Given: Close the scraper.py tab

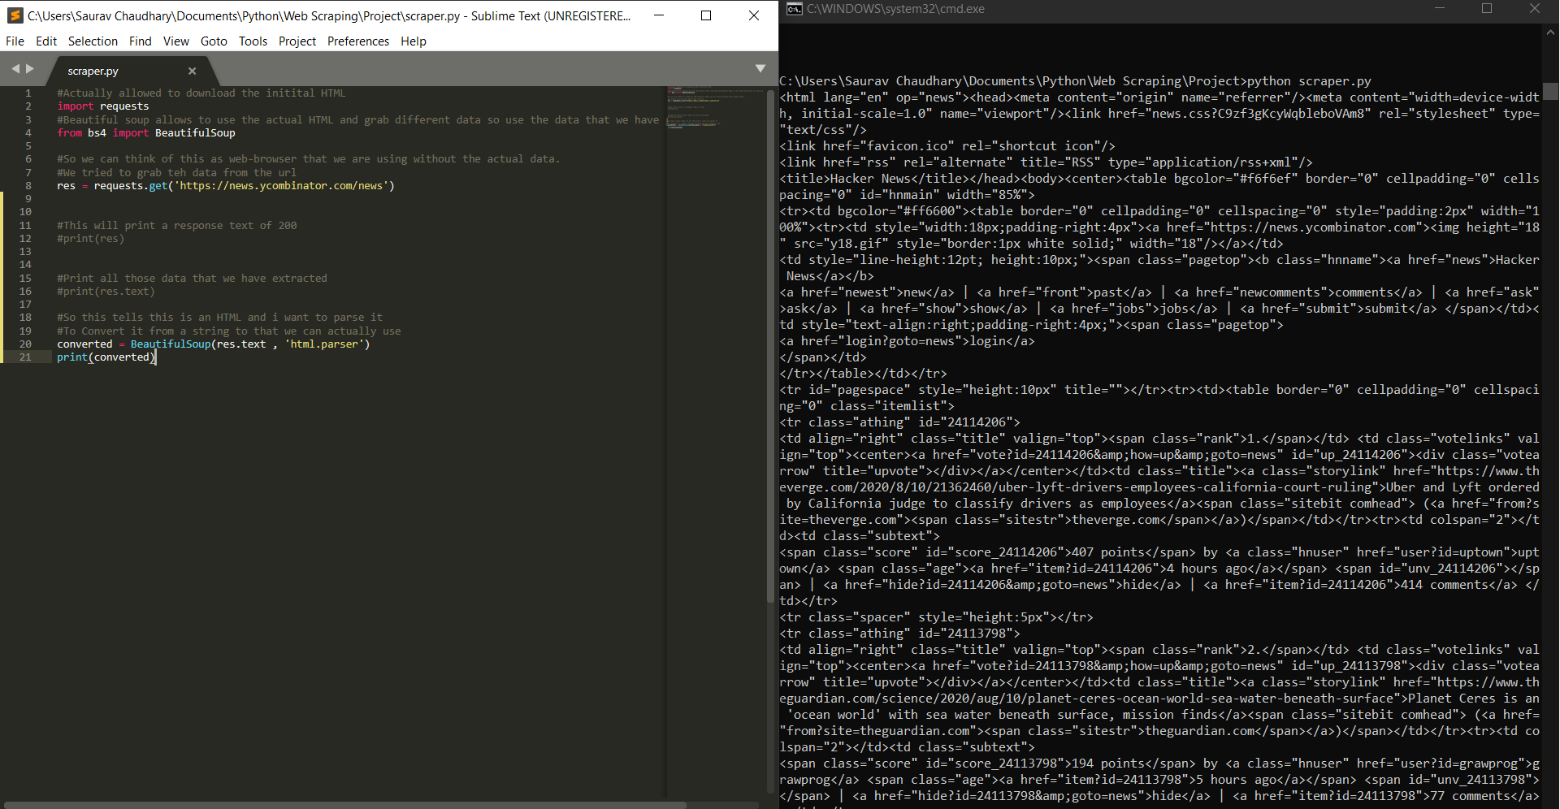Looking at the screenshot, I should click(193, 71).
